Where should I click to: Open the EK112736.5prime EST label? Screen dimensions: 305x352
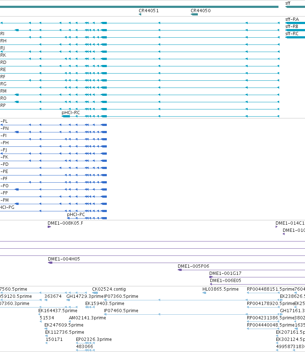click(65, 332)
